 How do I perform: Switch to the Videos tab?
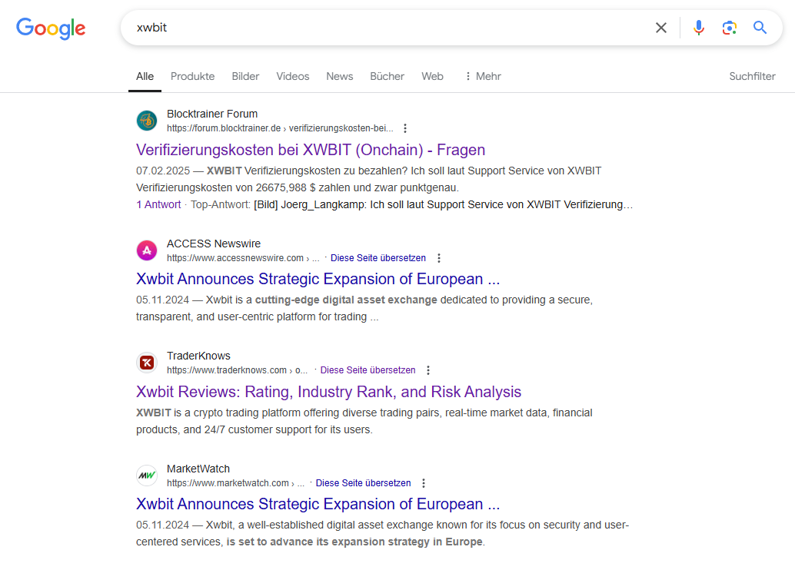pos(292,77)
